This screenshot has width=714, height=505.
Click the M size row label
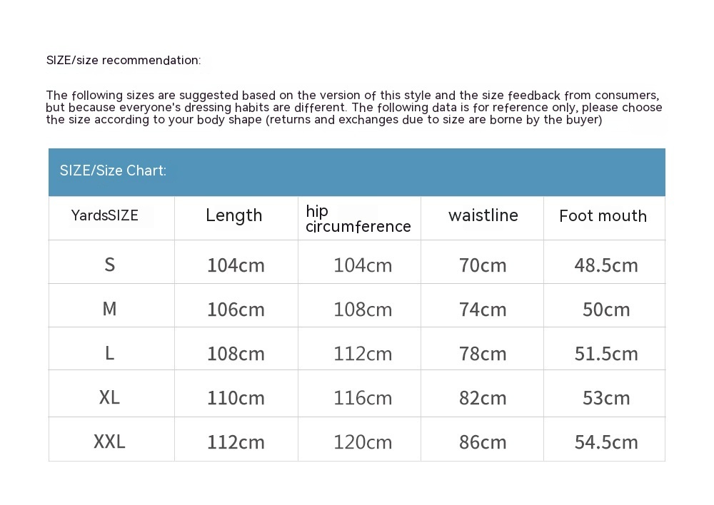point(109,309)
